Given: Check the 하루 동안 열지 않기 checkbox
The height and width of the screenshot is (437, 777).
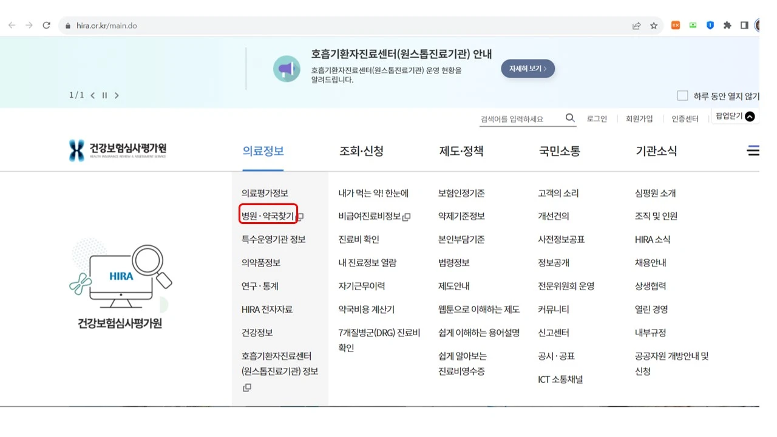Looking at the screenshot, I should pos(682,95).
